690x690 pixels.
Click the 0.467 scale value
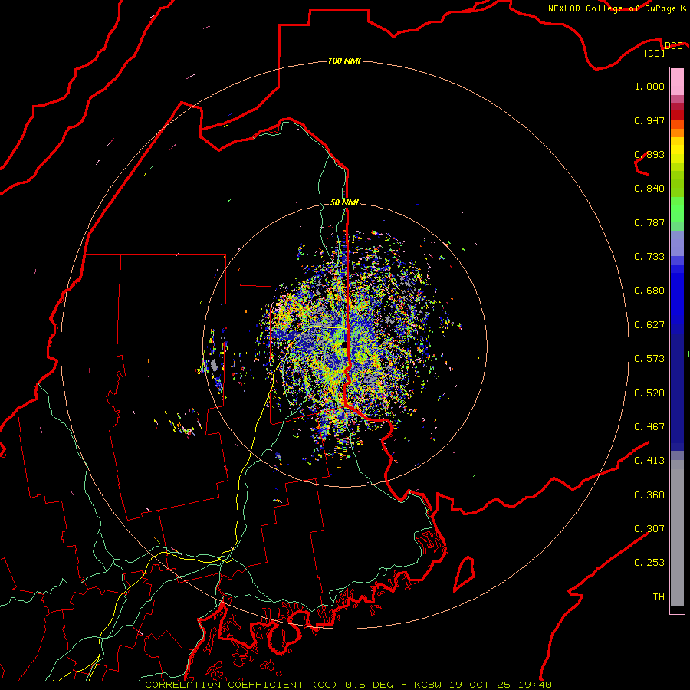(649, 427)
